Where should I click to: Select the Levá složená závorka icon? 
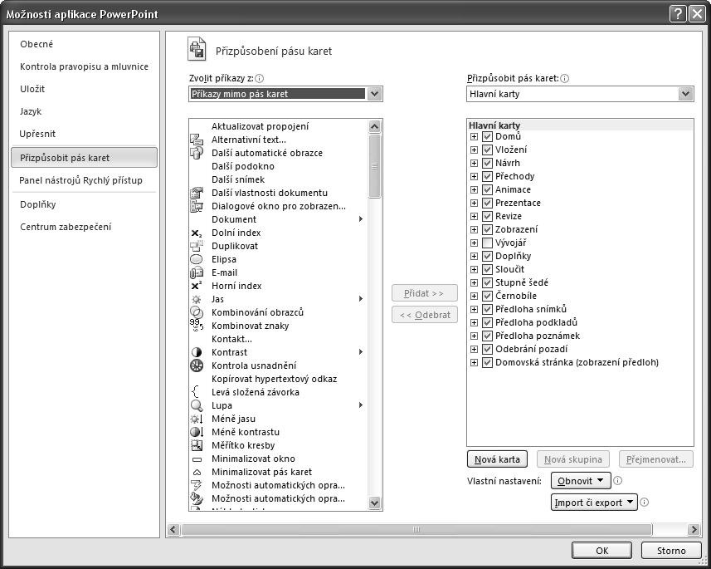tap(196, 392)
